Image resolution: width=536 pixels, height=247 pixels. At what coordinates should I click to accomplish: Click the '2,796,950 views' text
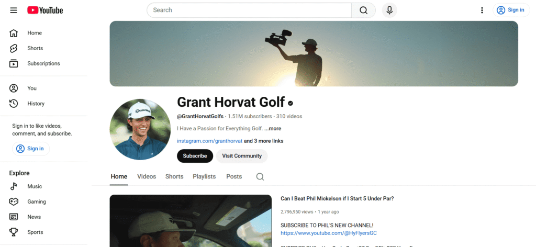click(297, 212)
